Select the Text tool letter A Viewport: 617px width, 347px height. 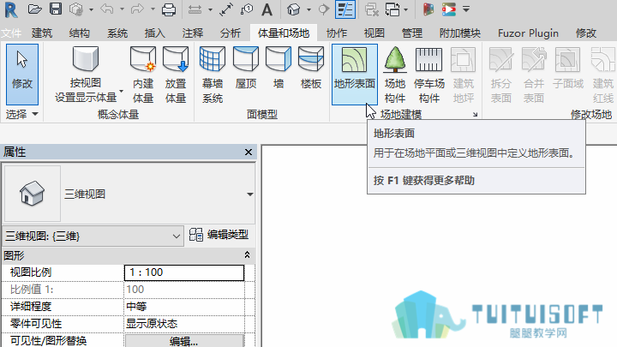267,9
